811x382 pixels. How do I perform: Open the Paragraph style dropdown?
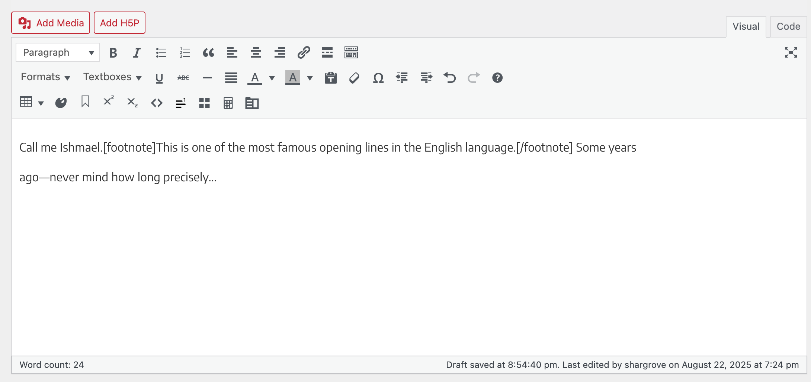(58, 53)
